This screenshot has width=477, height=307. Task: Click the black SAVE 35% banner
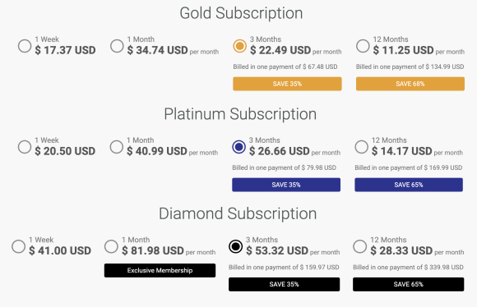(284, 284)
